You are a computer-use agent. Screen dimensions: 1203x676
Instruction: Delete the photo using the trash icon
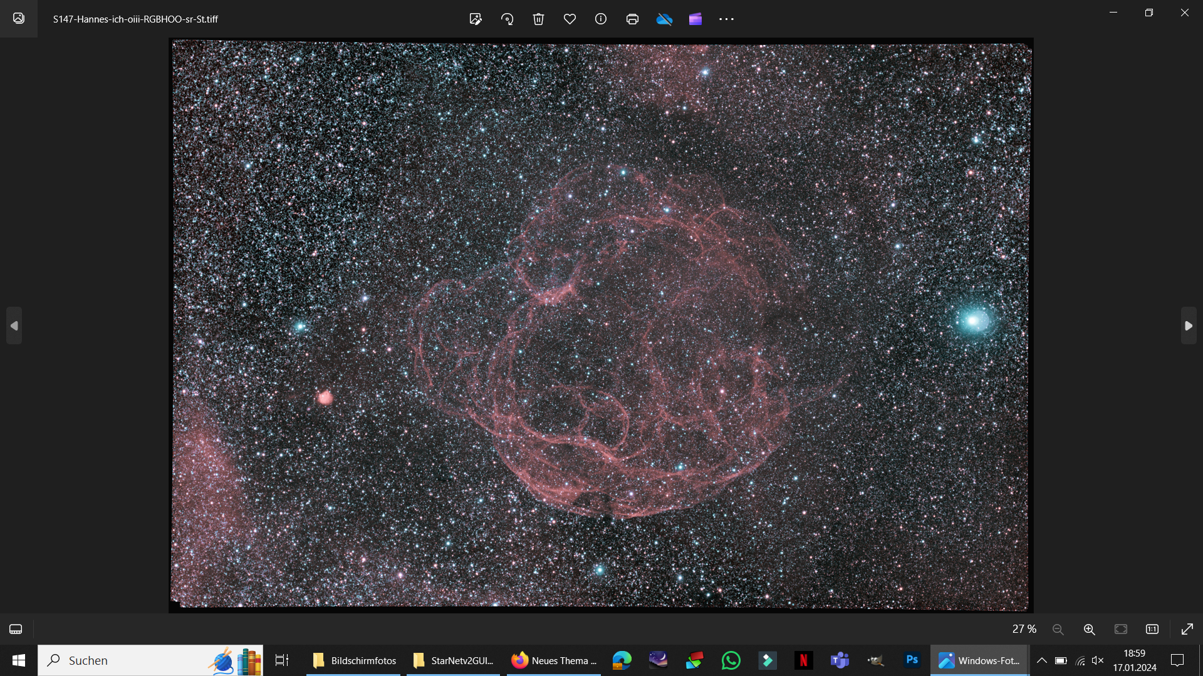[x=538, y=19]
